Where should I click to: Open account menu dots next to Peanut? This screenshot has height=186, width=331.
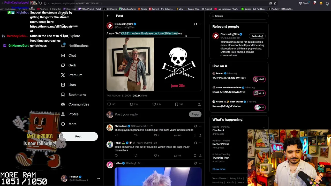tap(99, 179)
